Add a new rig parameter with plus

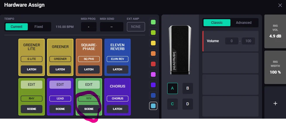(x=275, y=104)
